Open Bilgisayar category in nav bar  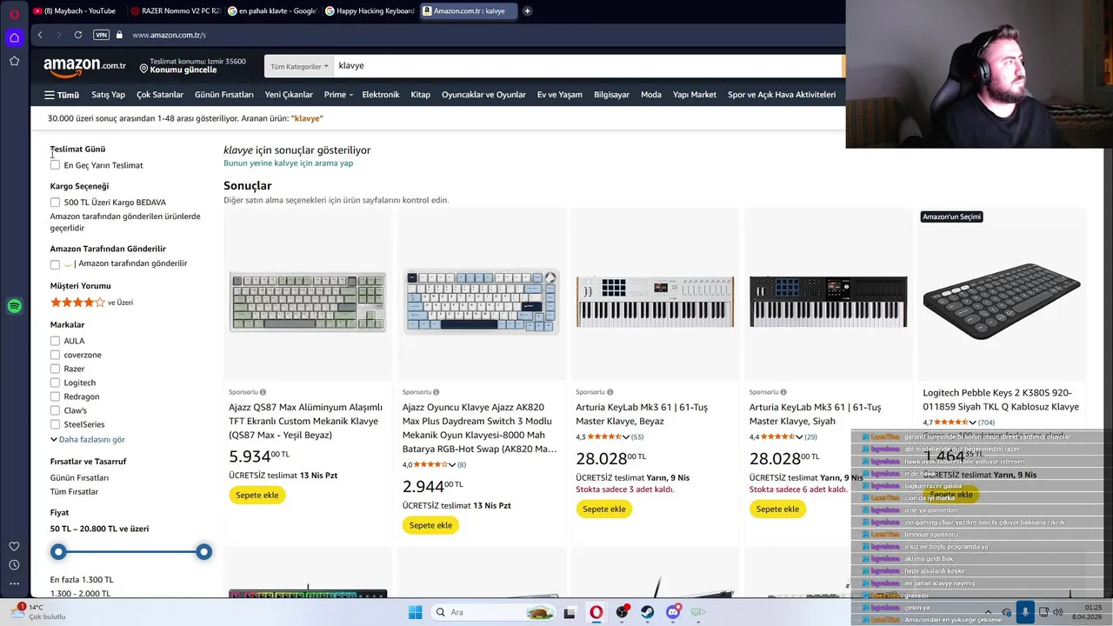(611, 95)
